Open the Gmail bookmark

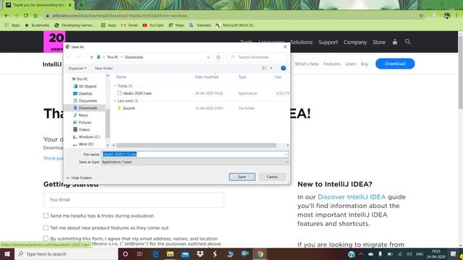pos(129,25)
